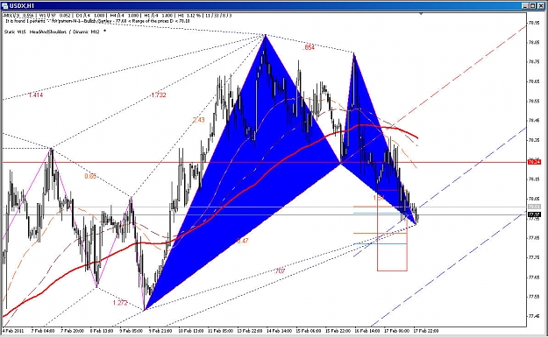Click the chart window icon beside USDX,H1
The image size is (548, 337).
[x=4, y=5]
